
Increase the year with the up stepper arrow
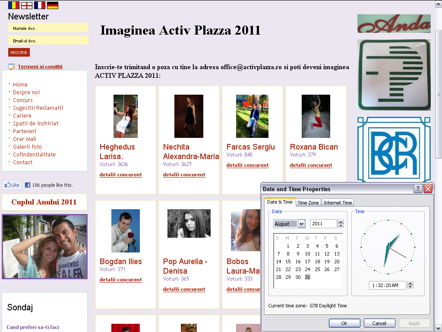coord(340,222)
